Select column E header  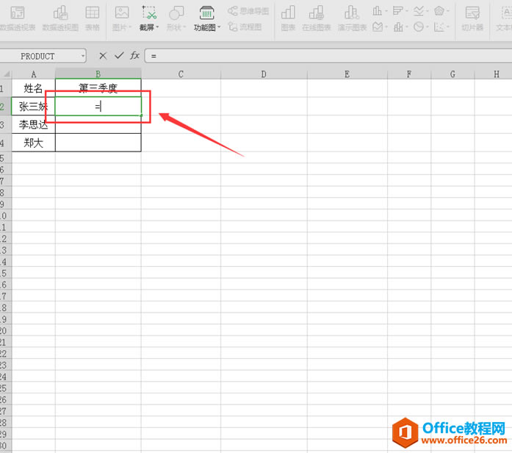pyautogui.click(x=347, y=74)
